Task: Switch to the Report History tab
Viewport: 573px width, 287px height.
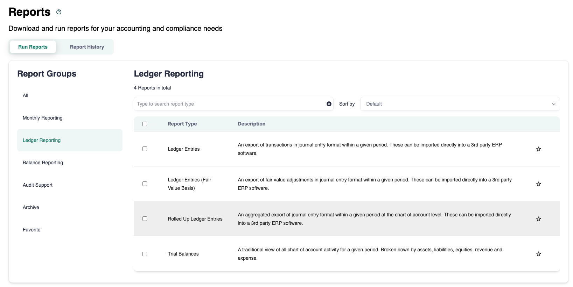Action: (x=87, y=47)
